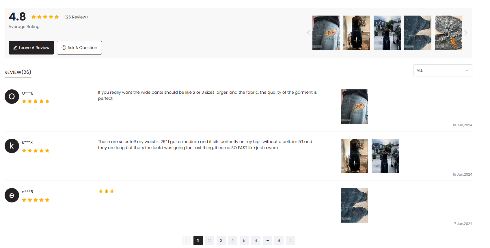The width and height of the screenshot is (490, 248).
Task: Show next photos with gallery right arrow
Action: [466, 33]
